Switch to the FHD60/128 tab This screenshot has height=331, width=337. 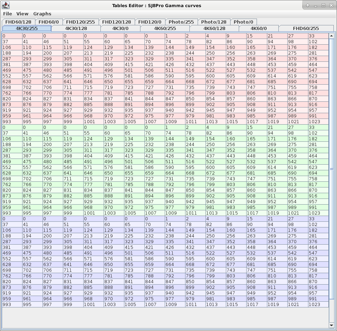point(18,22)
